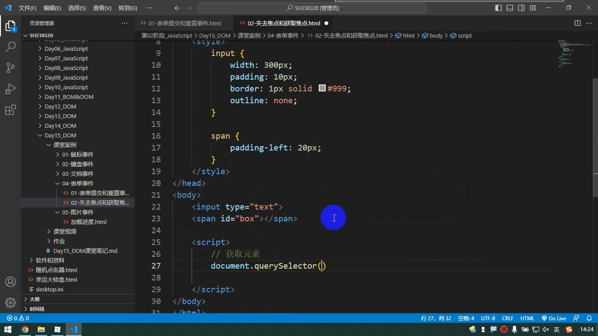Show errors and warnings problems indicator
The height and width of the screenshot is (336, 598).
click(x=18, y=318)
